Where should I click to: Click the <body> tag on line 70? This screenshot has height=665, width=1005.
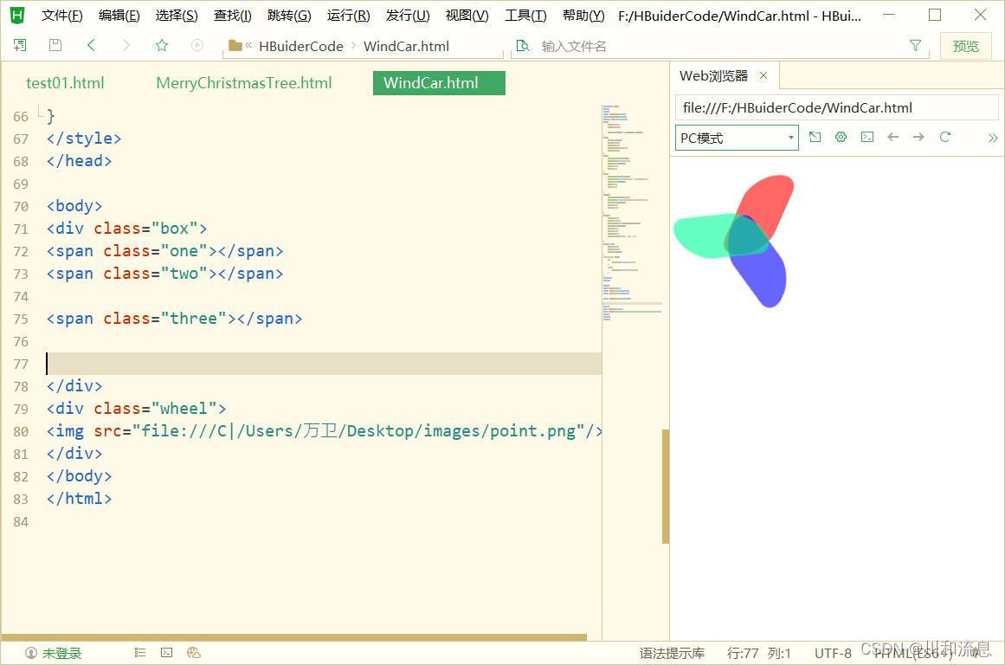(x=74, y=206)
